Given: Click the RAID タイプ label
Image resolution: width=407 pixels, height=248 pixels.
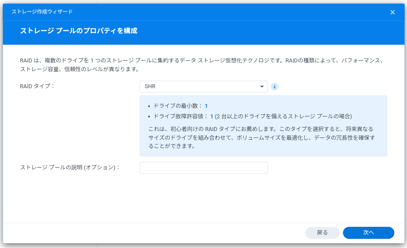Looking at the screenshot, I should pyautogui.click(x=38, y=86).
